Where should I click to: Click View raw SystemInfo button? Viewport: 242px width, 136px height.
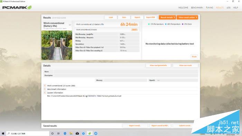[x=158, y=66]
